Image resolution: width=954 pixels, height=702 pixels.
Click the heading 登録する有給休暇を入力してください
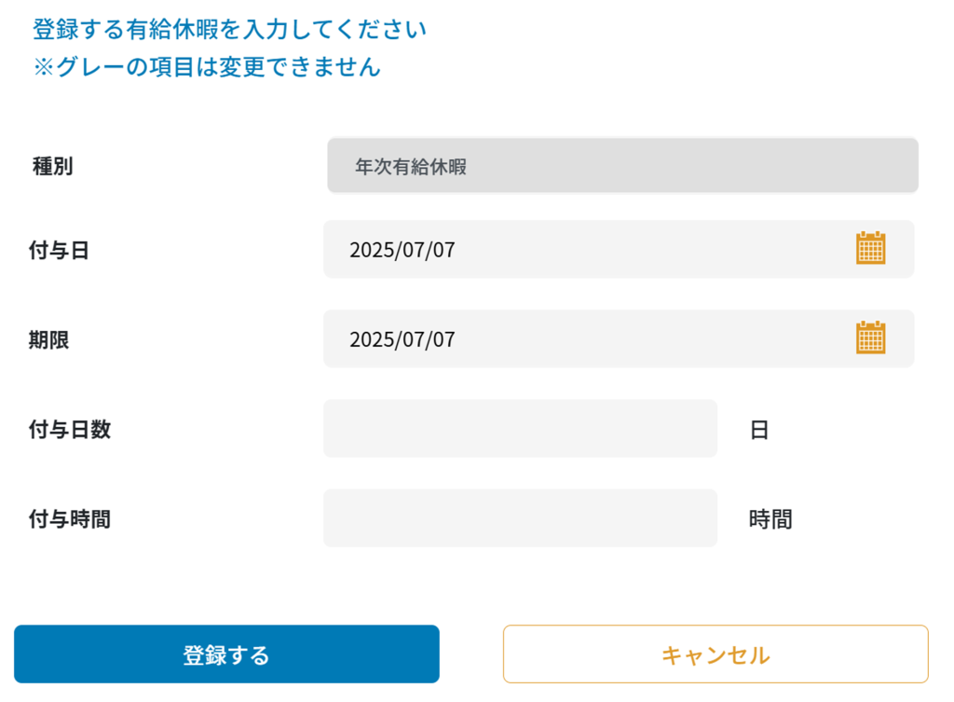coord(229,30)
